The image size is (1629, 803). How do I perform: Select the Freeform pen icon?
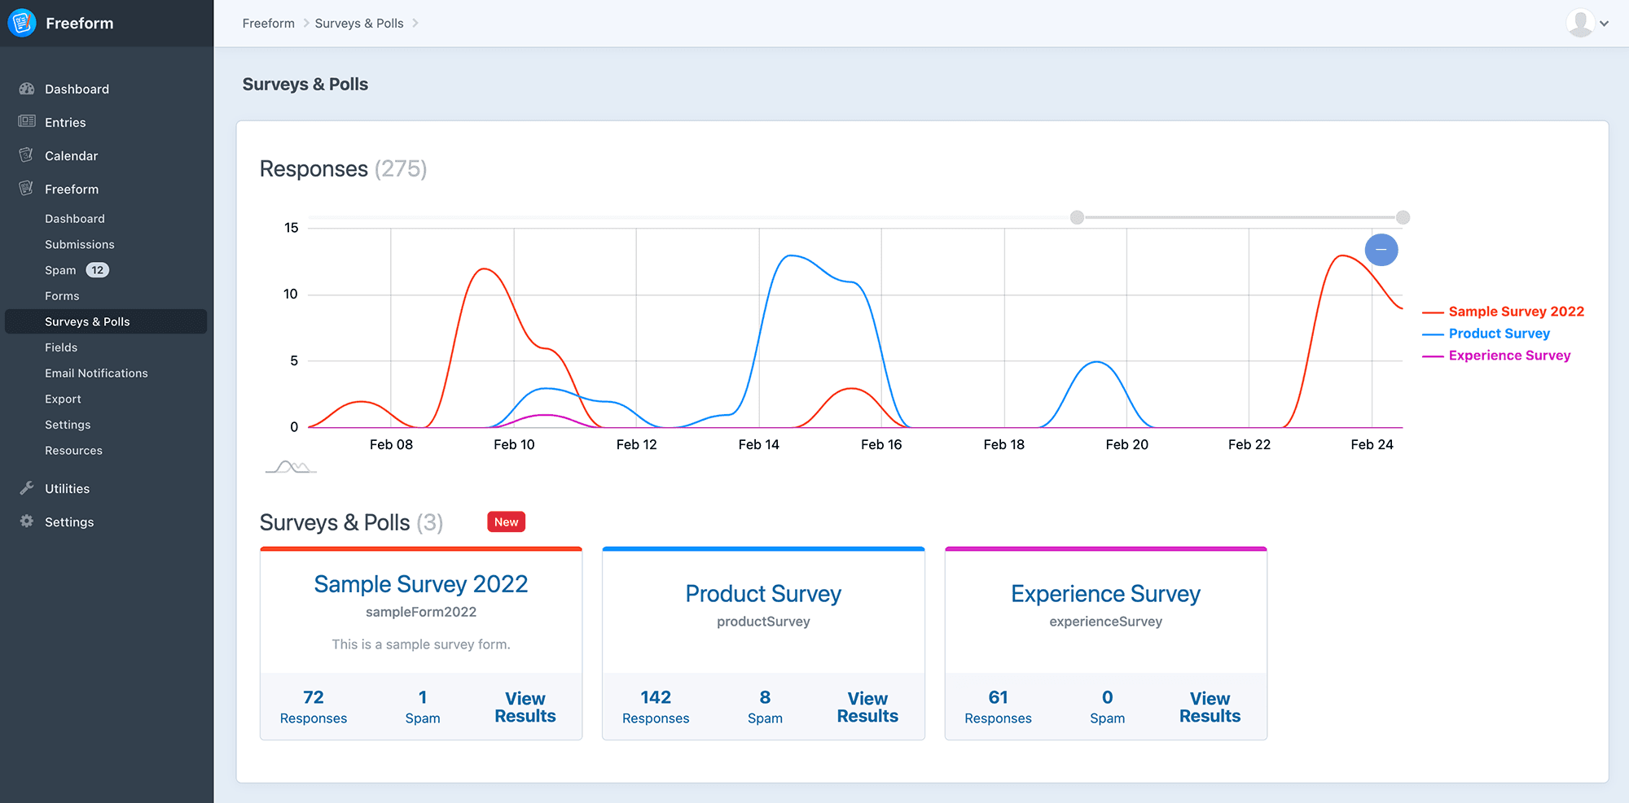(x=27, y=188)
